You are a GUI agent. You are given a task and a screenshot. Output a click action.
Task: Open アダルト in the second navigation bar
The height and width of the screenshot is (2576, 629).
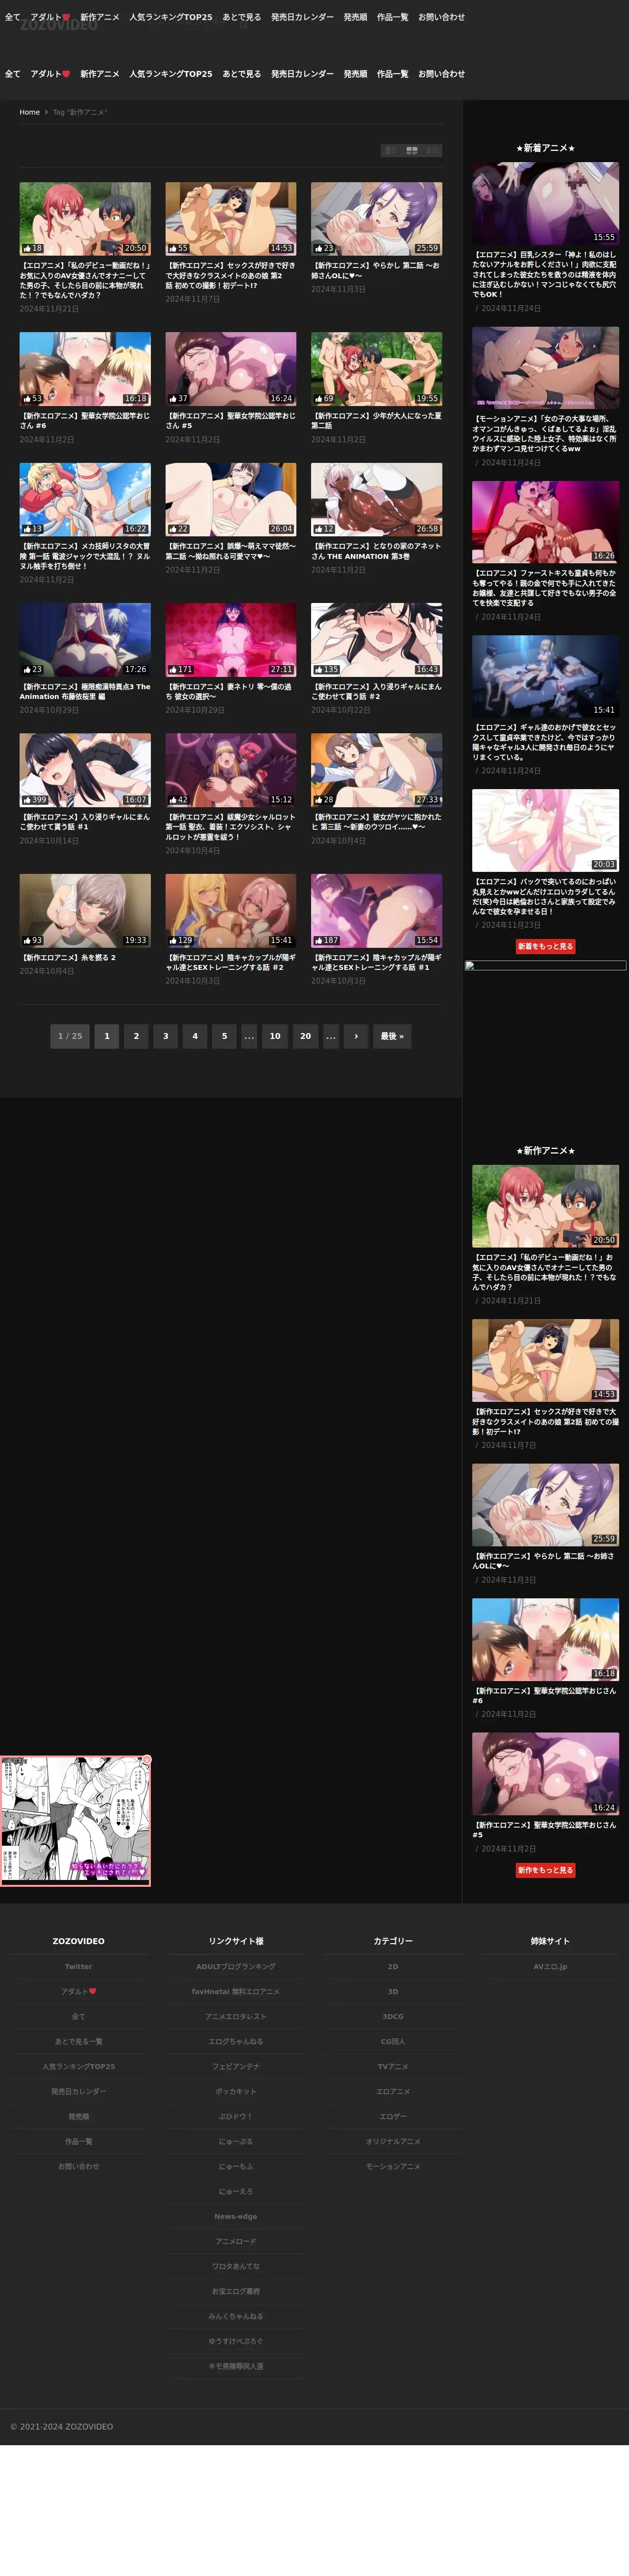coord(50,74)
